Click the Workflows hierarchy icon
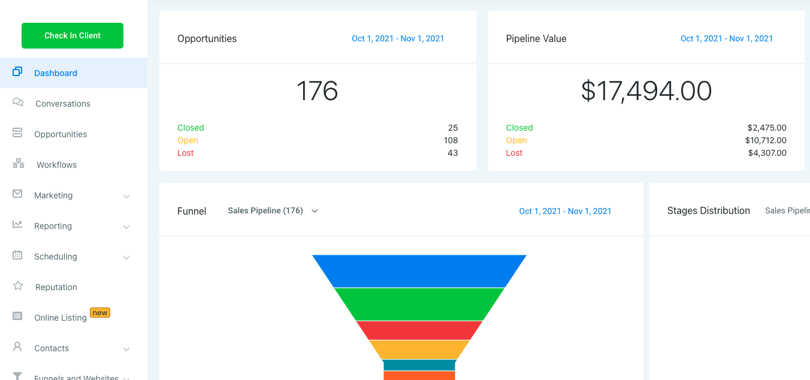 [19, 164]
